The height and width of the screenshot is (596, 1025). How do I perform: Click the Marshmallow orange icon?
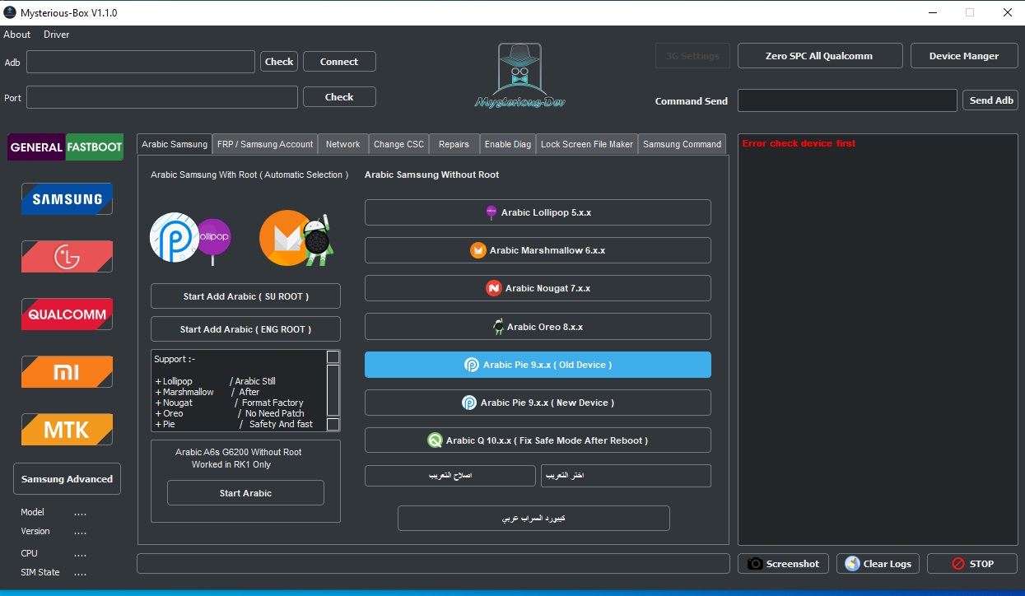point(478,250)
